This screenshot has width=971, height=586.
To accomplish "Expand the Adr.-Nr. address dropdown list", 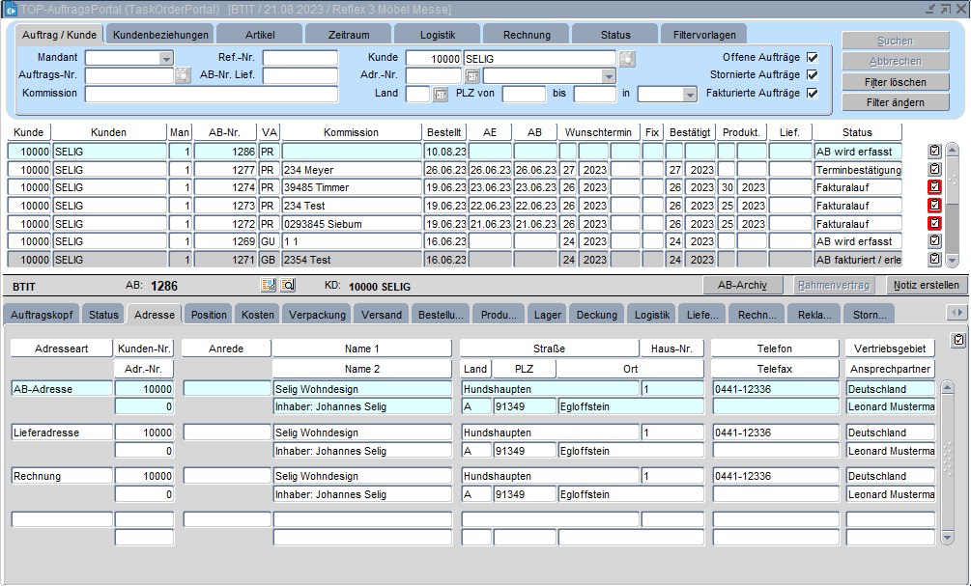I will 608,76.
